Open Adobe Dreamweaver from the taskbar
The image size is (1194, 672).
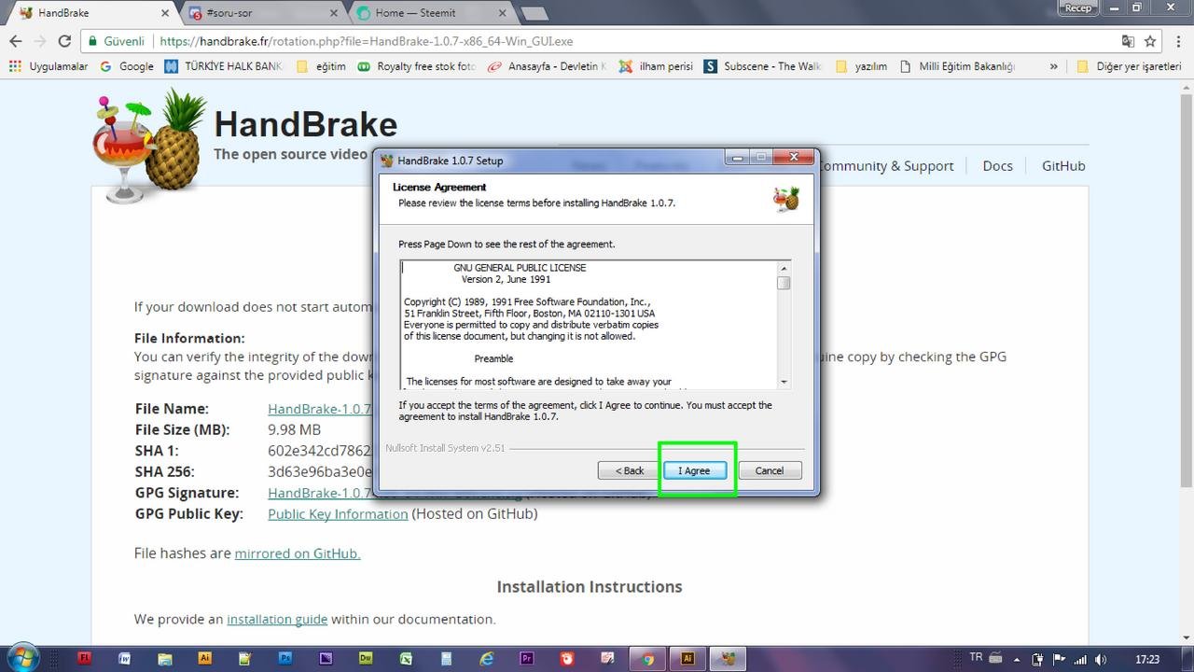(x=366, y=658)
